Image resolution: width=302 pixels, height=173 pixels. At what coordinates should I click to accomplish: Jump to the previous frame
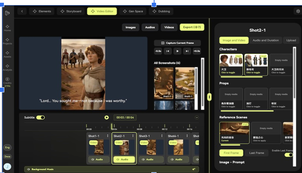167,51
